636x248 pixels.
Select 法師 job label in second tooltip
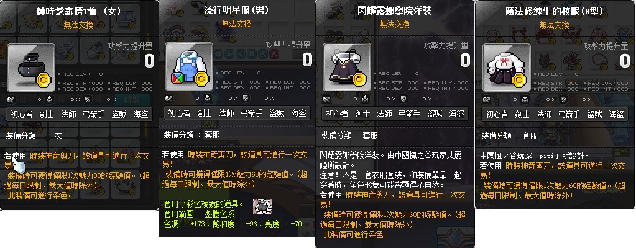click(226, 113)
